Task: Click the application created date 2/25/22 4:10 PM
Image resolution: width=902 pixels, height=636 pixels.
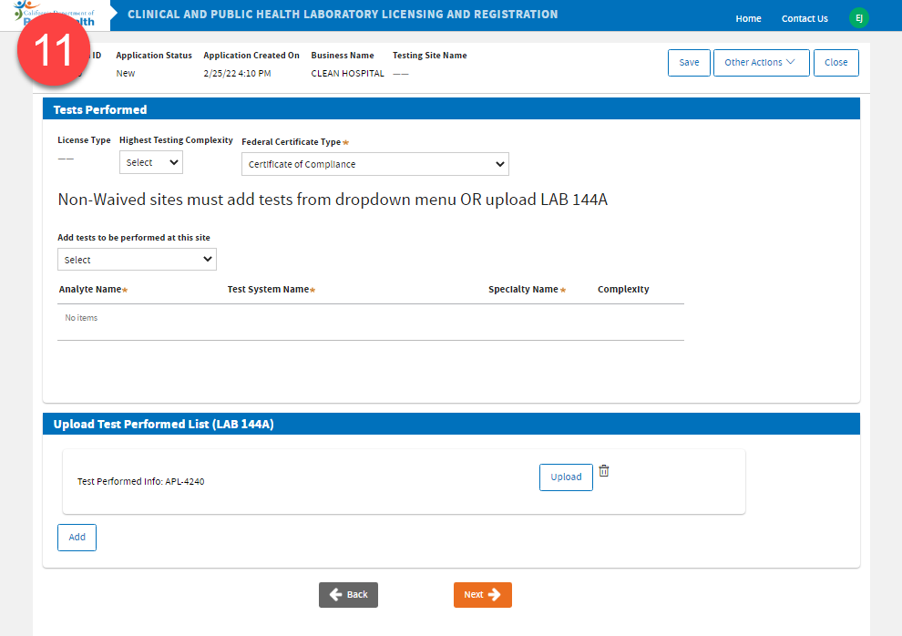Action: click(x=237, y=73)
